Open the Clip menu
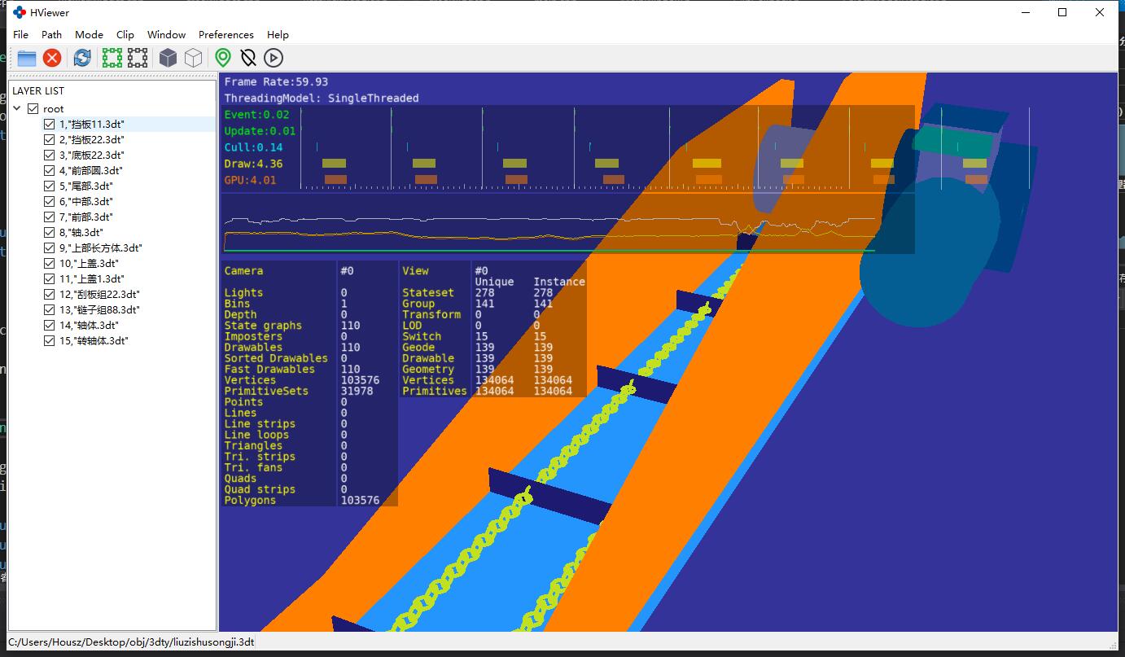This screenshot has width=1125, height=657. pyautogui.click(x=125, y=34)
